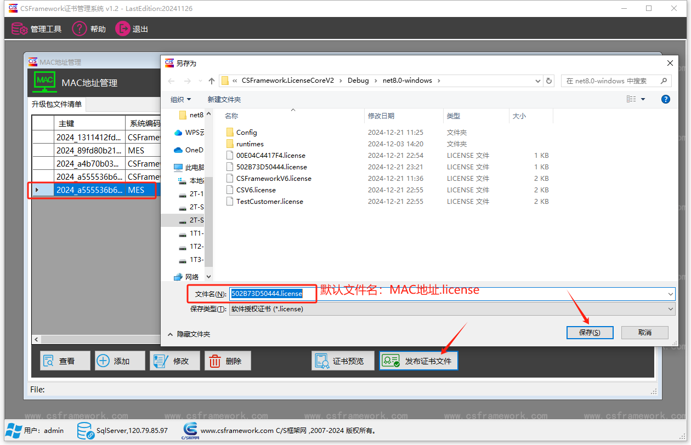Click the 添加 button

120,361
